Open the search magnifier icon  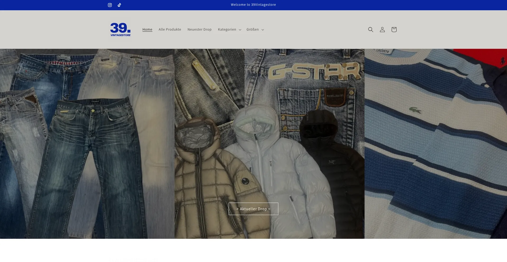click(x=371, y=30)
